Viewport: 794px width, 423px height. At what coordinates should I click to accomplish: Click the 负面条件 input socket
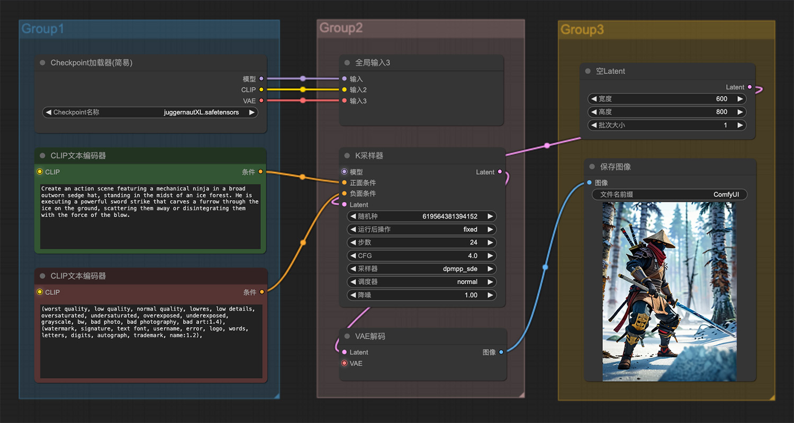click(x=345, y=194)
